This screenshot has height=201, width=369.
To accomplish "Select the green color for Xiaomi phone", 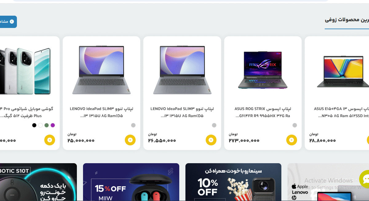I will coord(46,125).
